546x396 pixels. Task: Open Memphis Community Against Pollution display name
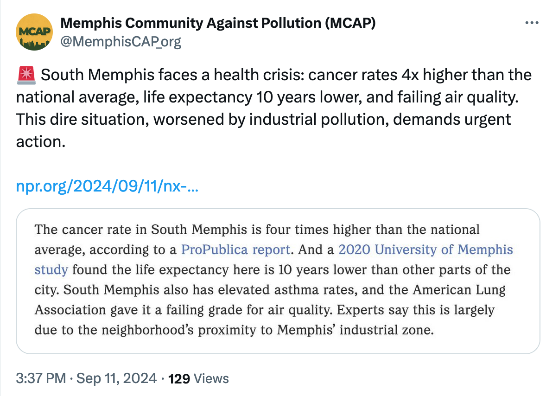pos(218,23)
